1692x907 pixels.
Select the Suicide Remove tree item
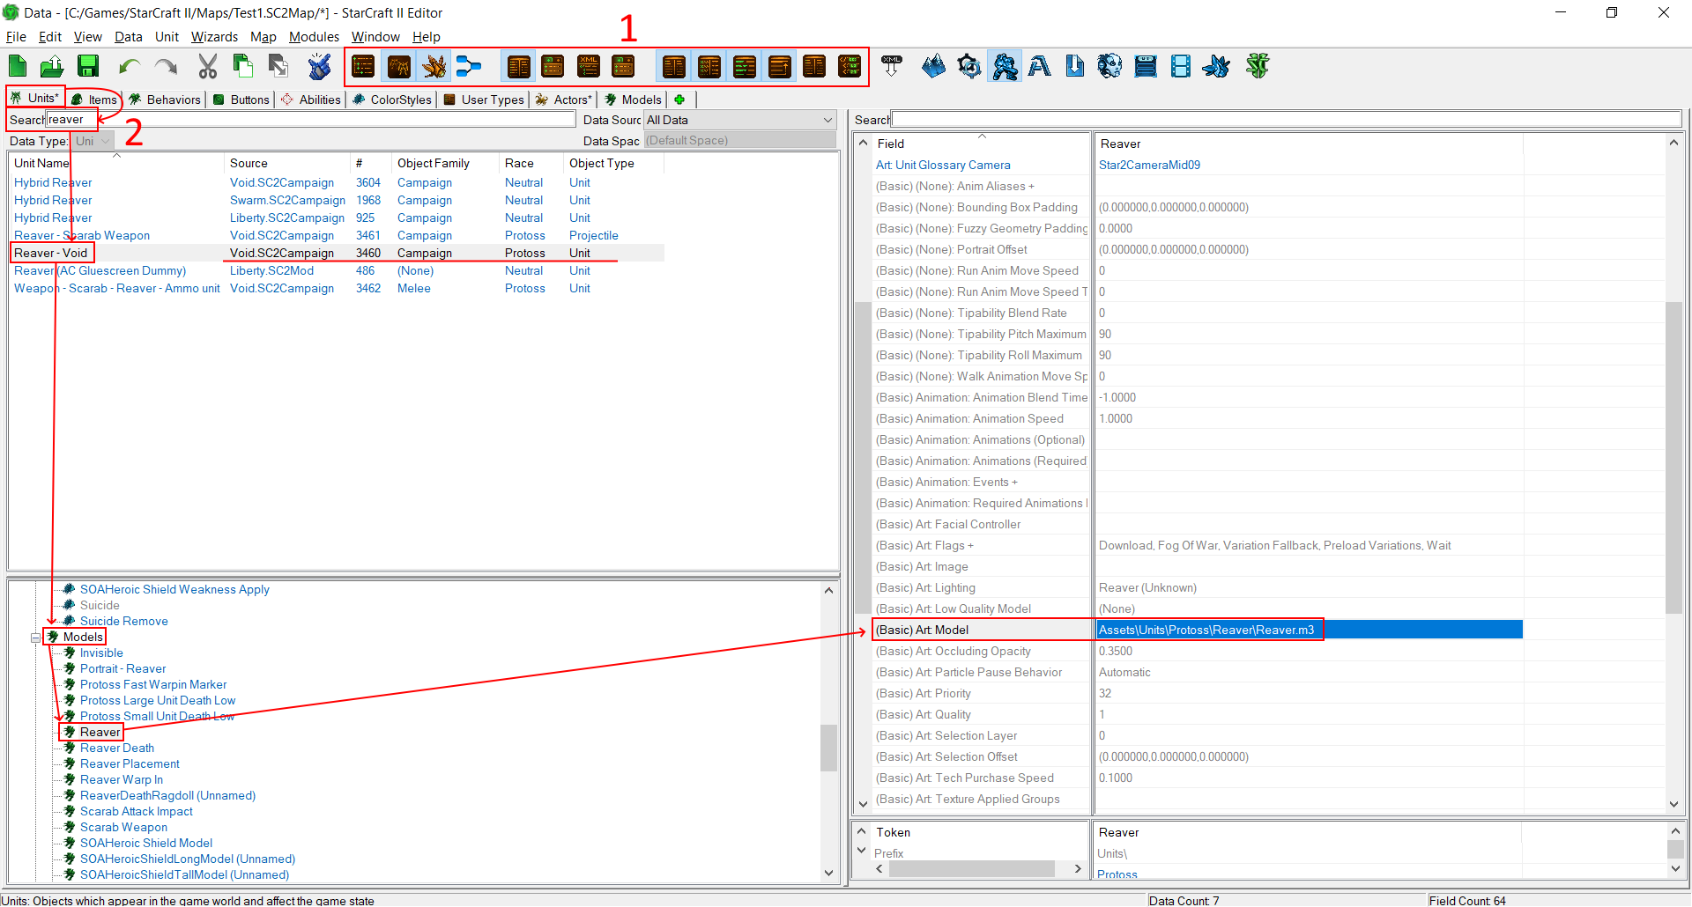[x=124, y=622]
